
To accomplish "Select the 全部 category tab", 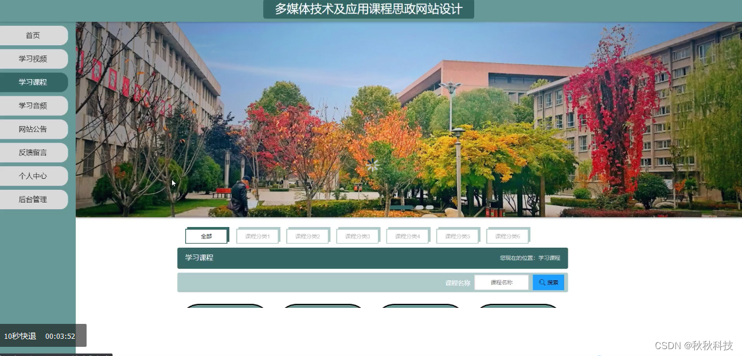I will click(x=206, y=236).
